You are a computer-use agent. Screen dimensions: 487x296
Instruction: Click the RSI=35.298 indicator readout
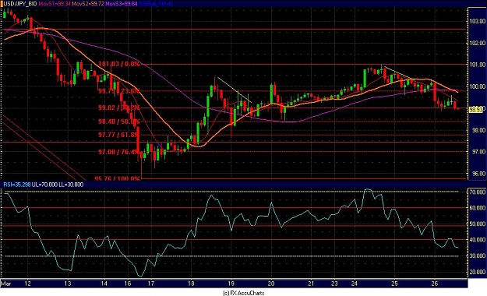17,185
